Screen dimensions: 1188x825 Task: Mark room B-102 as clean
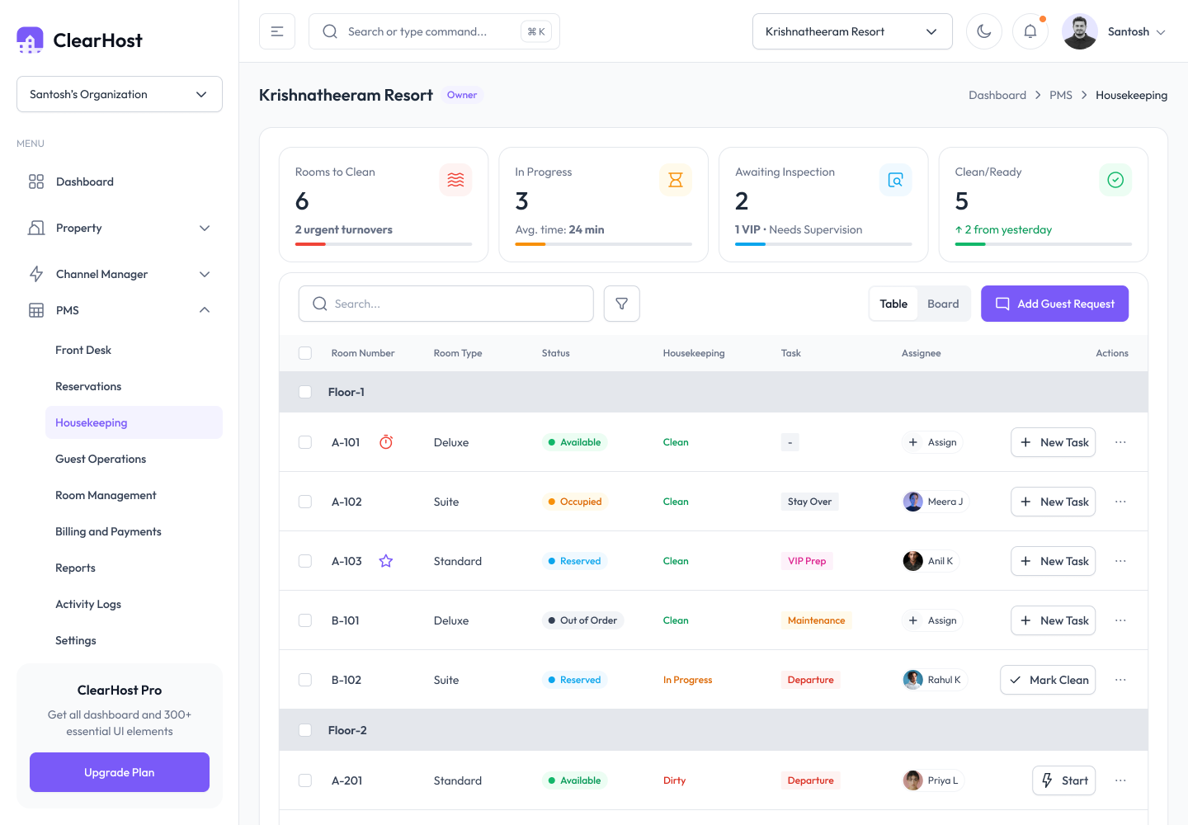point(1048,680)
